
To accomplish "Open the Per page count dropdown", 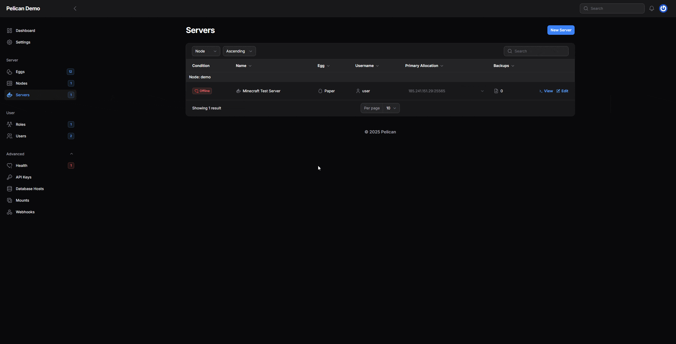I will tap(391, 108).
